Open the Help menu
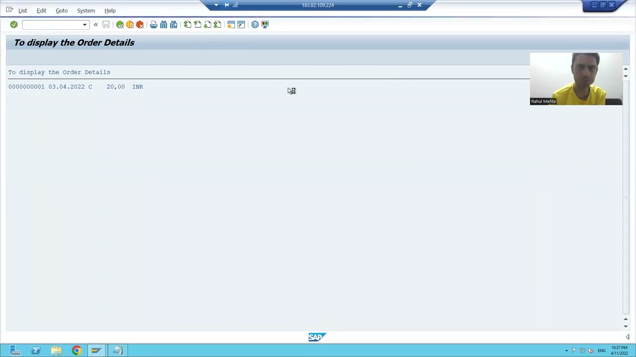The width and height of the screenshot is (636, 357). [110, 10]
